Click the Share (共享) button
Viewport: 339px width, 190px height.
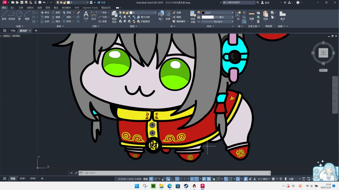pos(101,3)
